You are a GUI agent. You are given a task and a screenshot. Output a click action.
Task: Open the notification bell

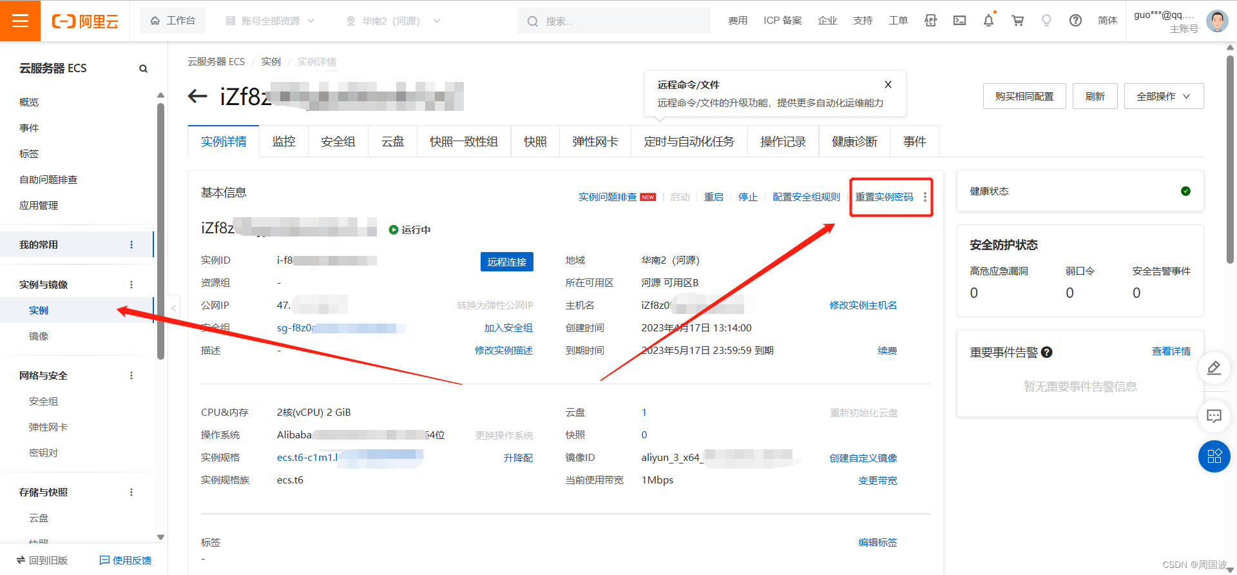tap(988, 21)
